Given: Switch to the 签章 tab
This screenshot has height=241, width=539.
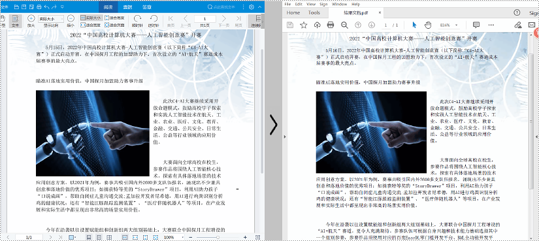Looking at the screenshot, I should 147,7.
